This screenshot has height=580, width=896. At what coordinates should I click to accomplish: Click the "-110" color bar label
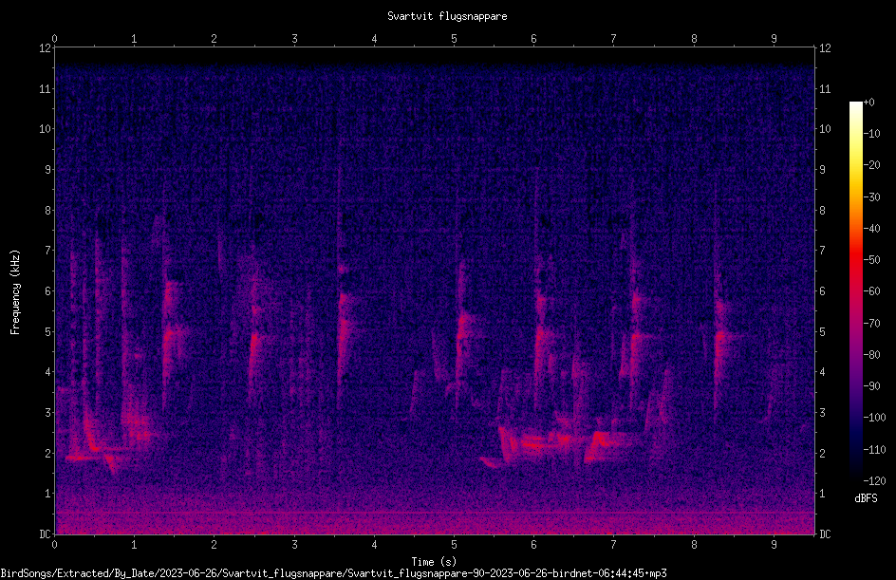pos(874,449)
